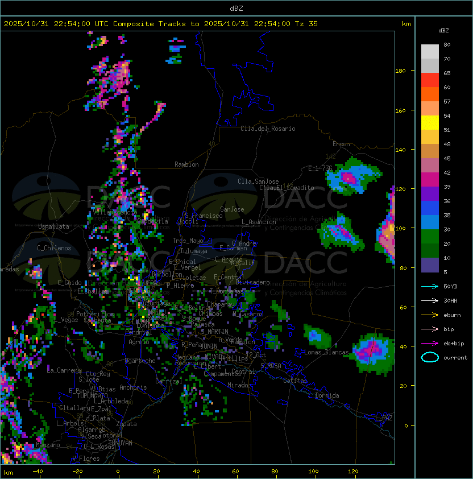Click the Agrelo place label
Screen dimensions: 473x479
(139, 342)
